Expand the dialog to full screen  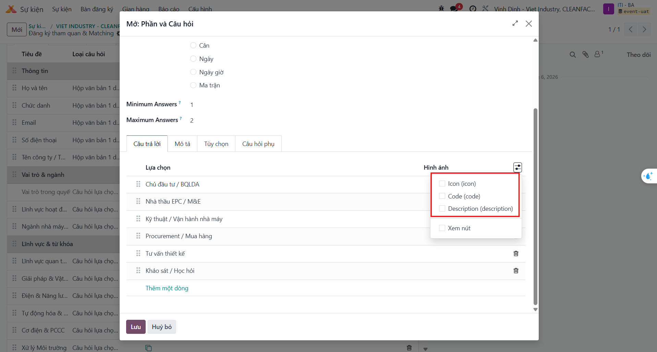click(x=515, y=23)
